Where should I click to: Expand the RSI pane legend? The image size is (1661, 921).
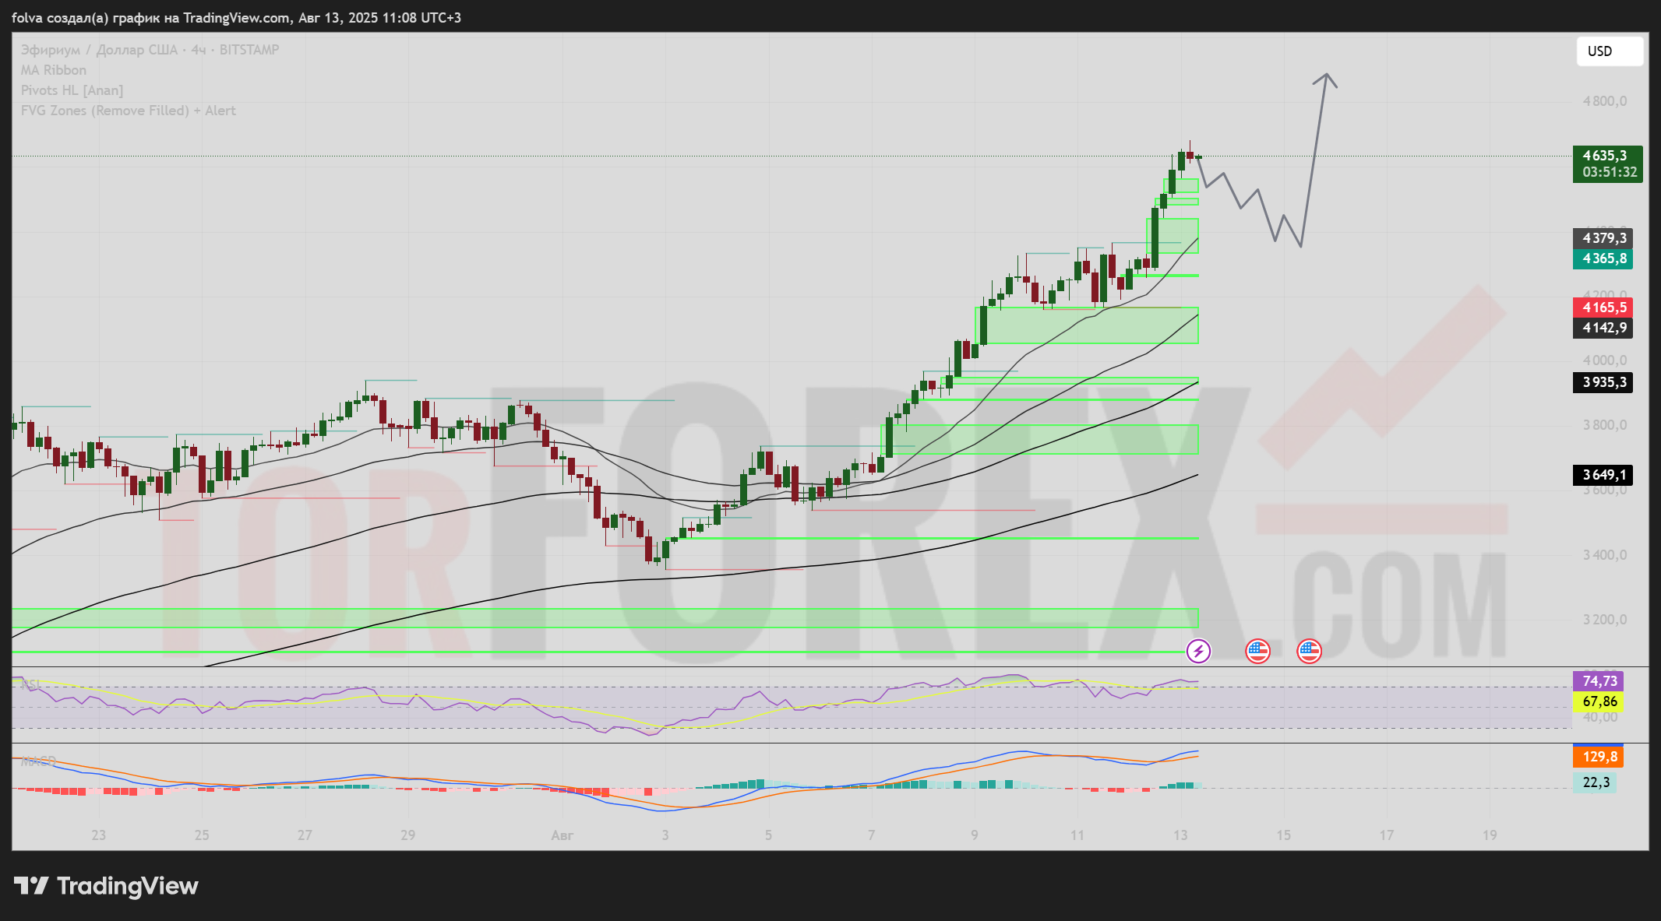pos(31,684)
